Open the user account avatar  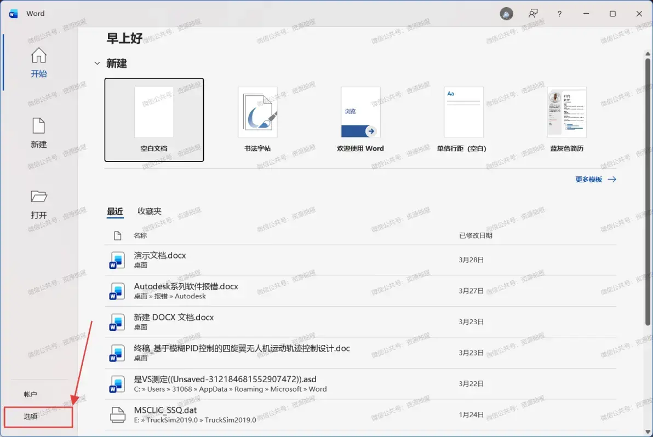click(506, 14)
